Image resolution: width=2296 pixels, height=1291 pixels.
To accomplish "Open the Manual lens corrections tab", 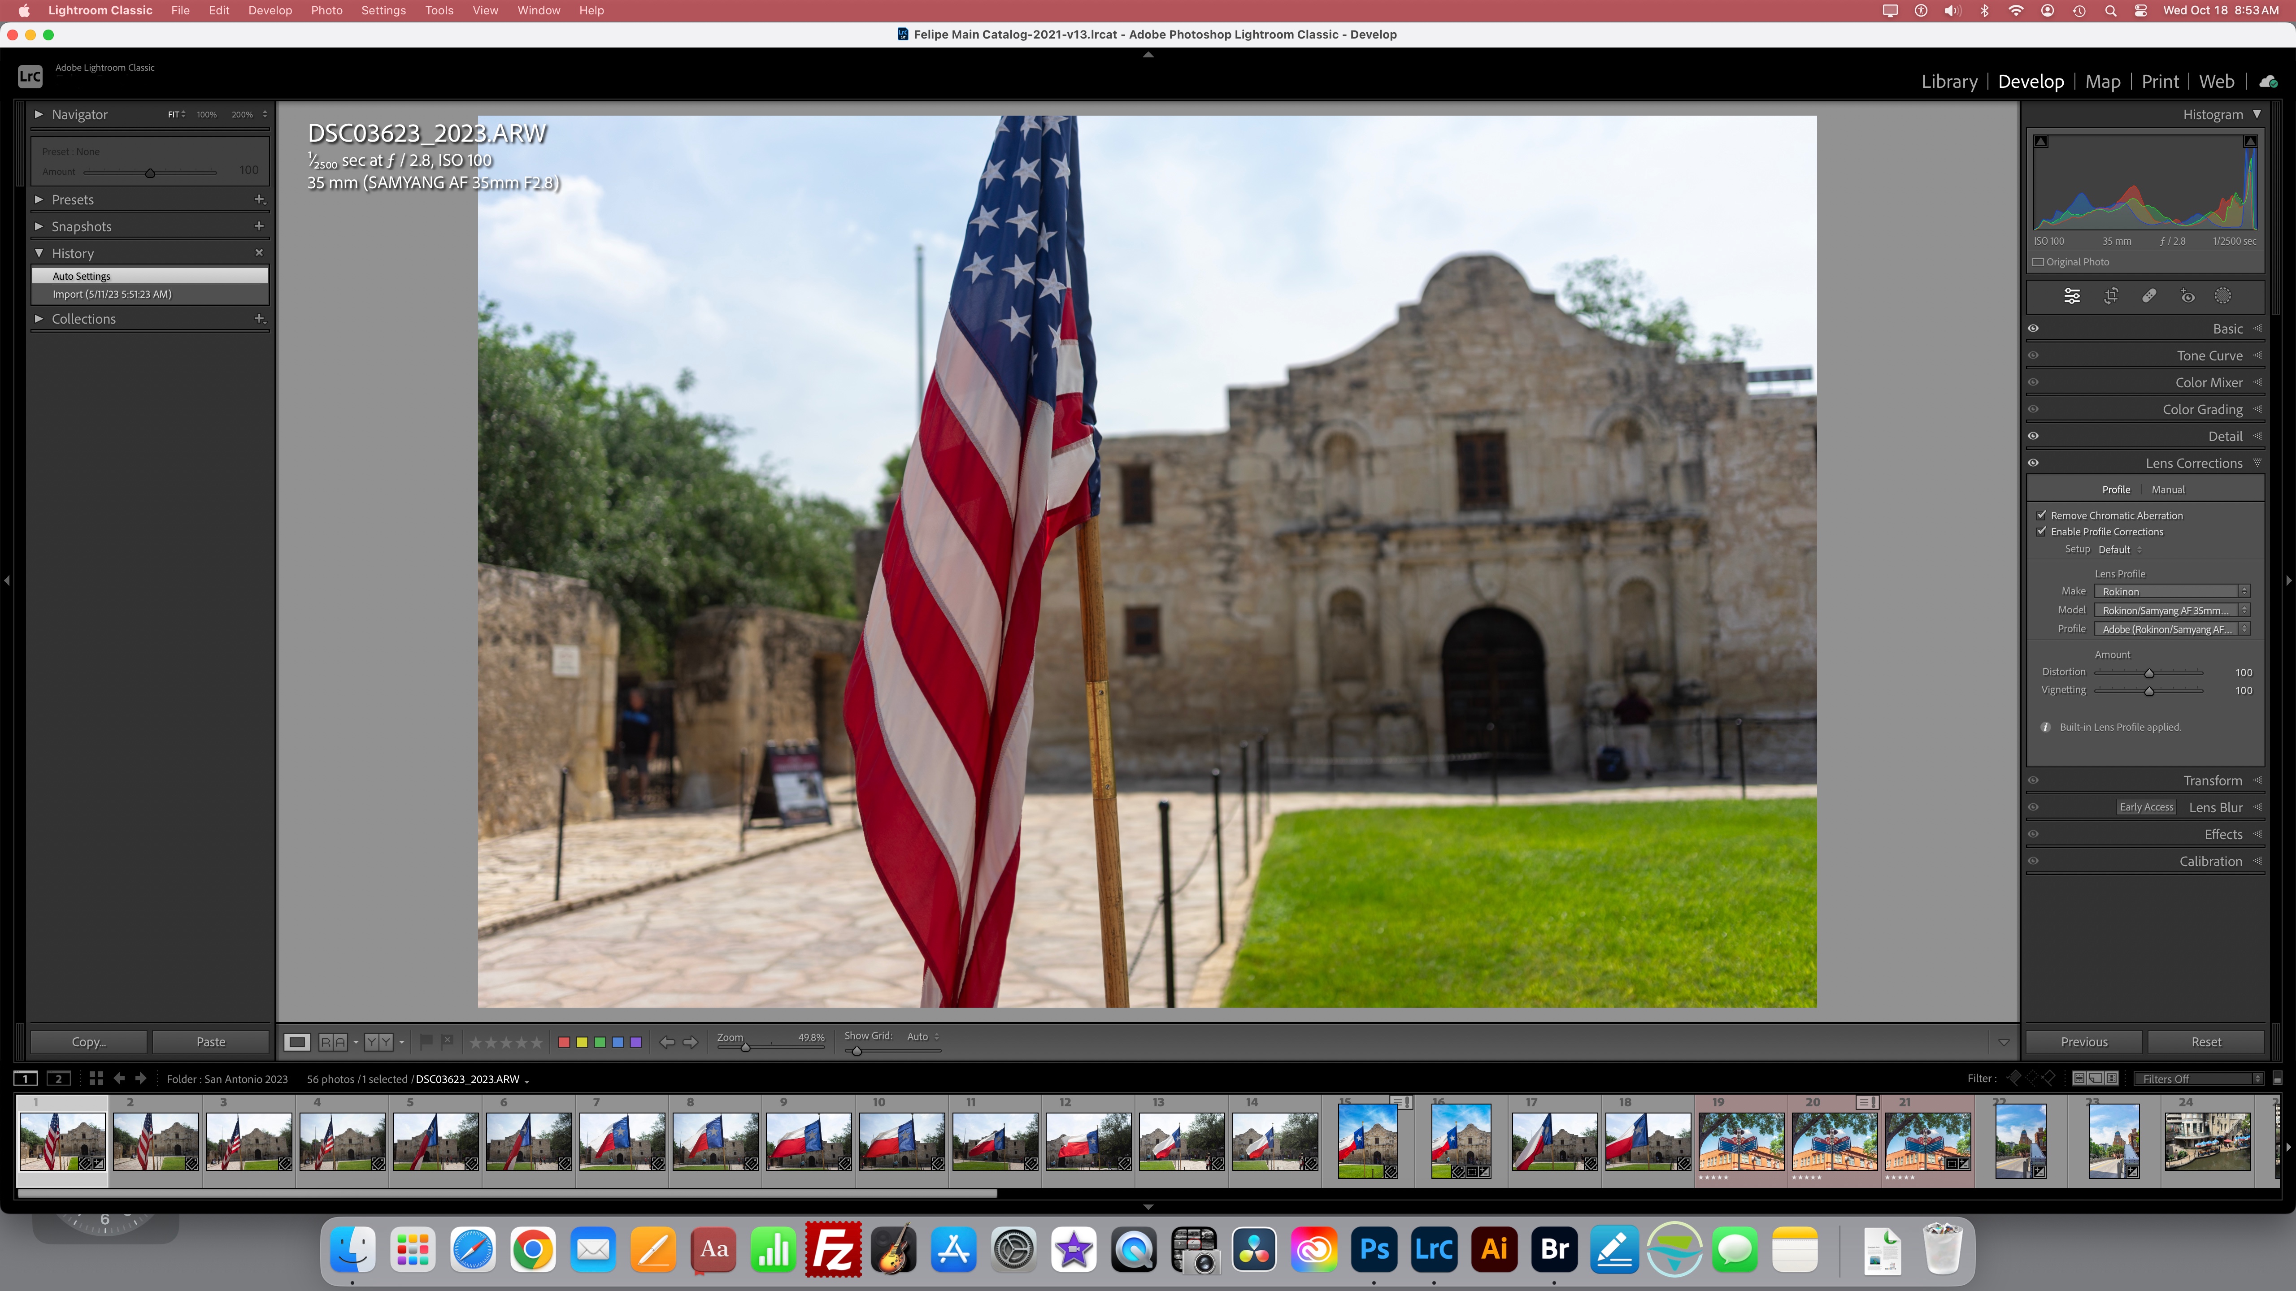I will point(2168,489).
